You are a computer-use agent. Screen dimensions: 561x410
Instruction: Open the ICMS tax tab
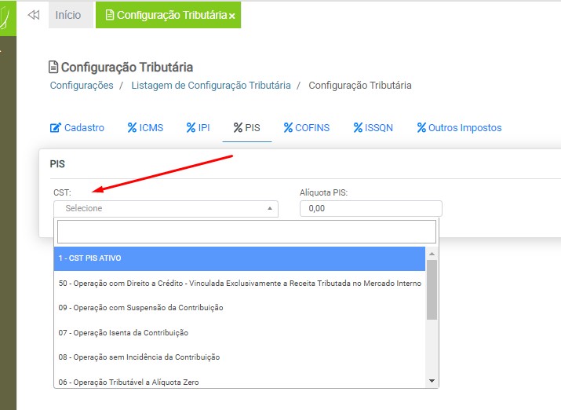tap(145, 127)
